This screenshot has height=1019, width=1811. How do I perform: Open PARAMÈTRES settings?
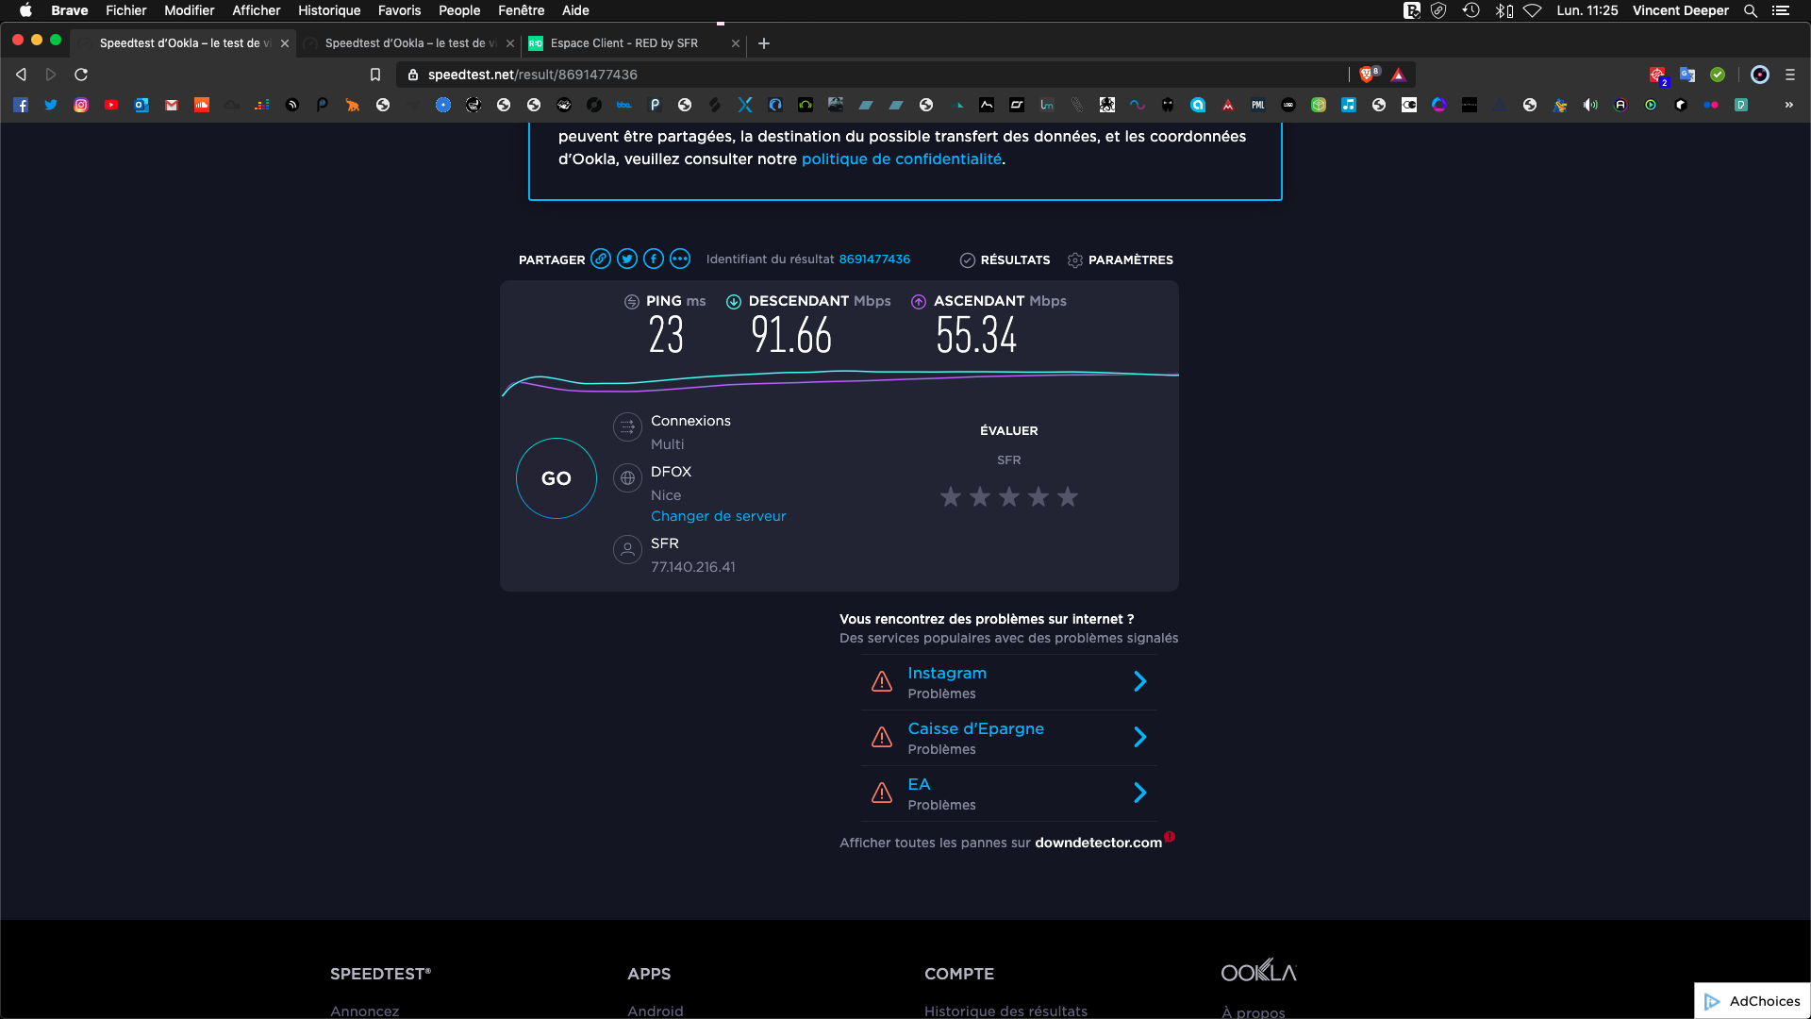[x=1121, y=259]
